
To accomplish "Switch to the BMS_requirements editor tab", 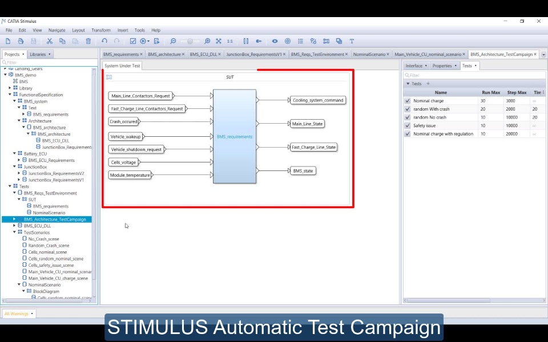I will coord(120,55).
